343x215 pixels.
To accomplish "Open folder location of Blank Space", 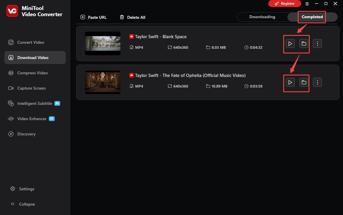I will pos(304,44).
